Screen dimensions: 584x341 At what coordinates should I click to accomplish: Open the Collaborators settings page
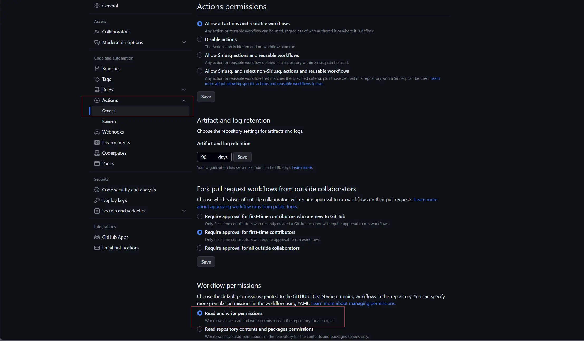coord(116,32)
